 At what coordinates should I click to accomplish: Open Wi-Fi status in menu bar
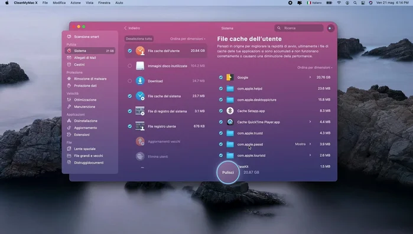[x=339, y=2]
